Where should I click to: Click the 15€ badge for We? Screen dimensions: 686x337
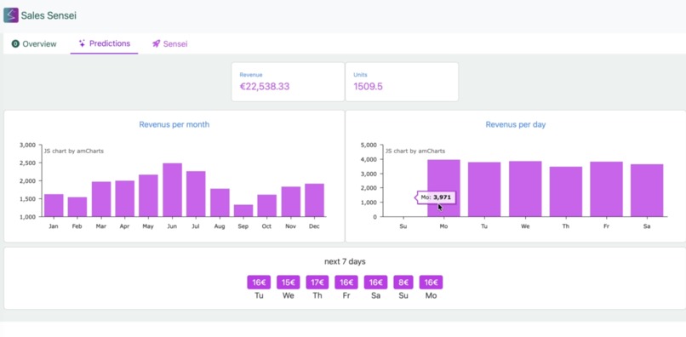[289, 283]
